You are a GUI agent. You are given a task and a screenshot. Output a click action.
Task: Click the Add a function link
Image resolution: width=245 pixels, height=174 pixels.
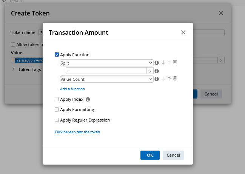[72, 89]
